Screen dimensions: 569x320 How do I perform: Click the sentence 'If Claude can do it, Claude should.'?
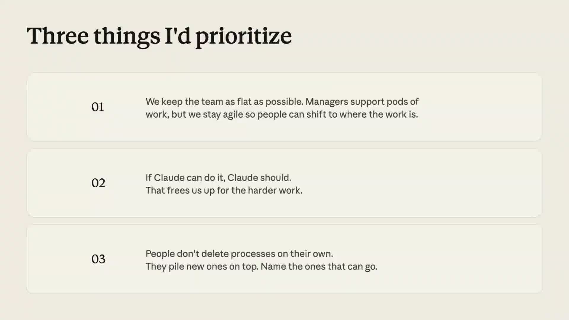[218, 177]
